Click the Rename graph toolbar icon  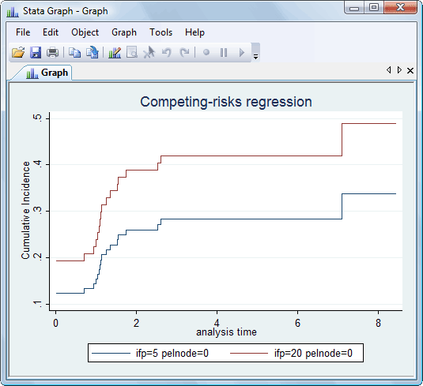coord(92,52)
